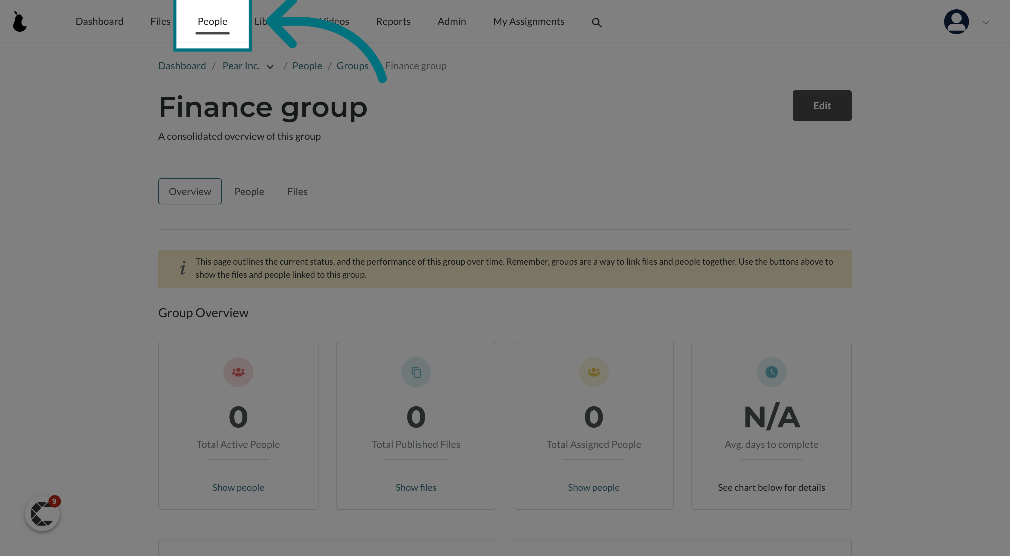This screenshot has width=1010, height=556.
Task: Click the N/A value in Avg. days card
Action: 771,417
